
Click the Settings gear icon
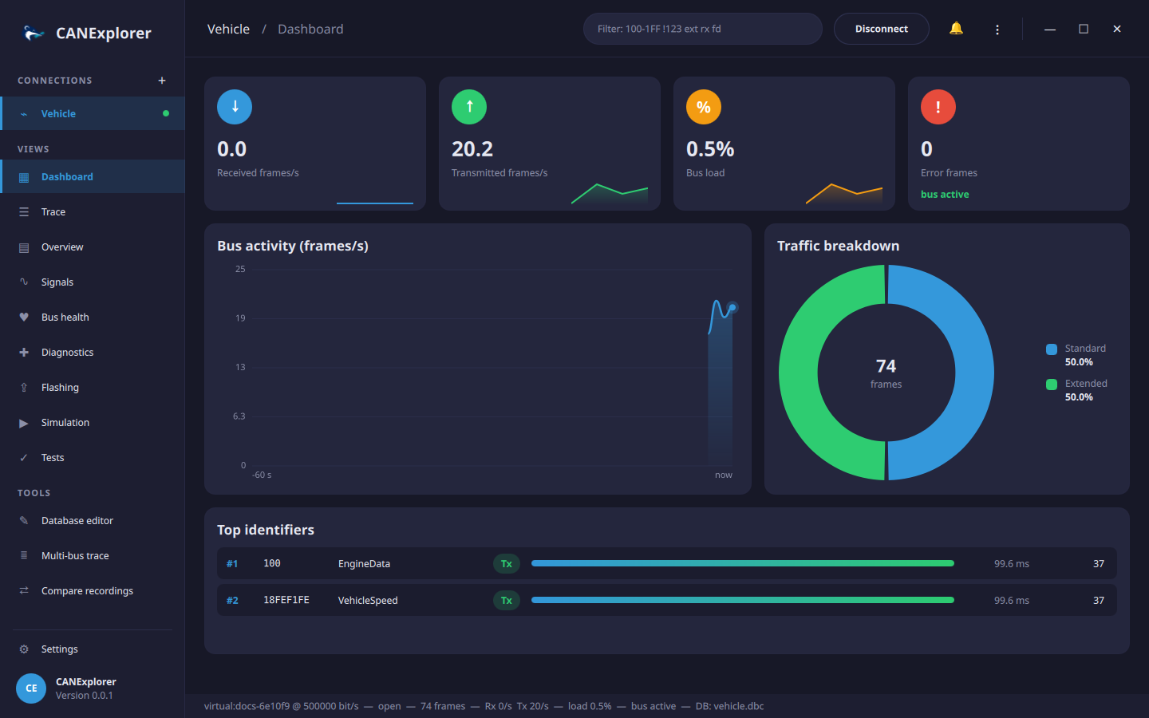(x=24, y=649)
